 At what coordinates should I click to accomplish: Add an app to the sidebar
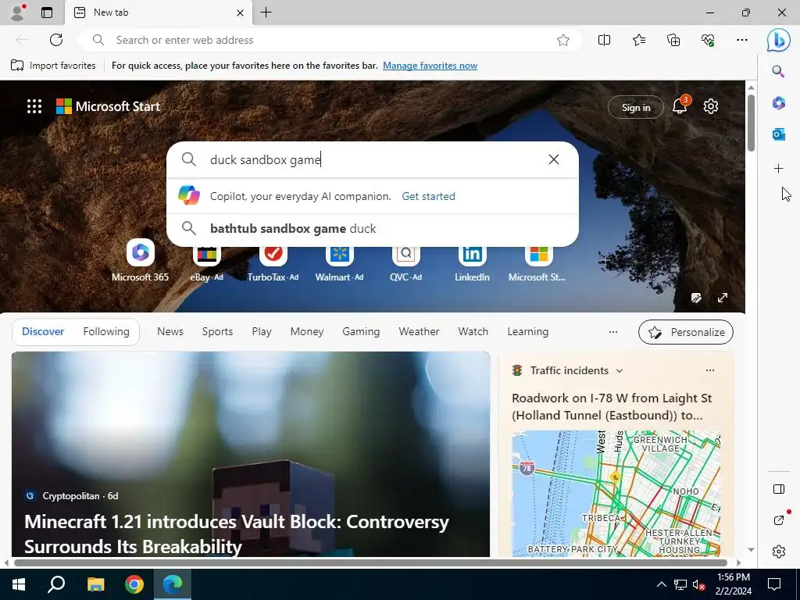tap(778, 169)
